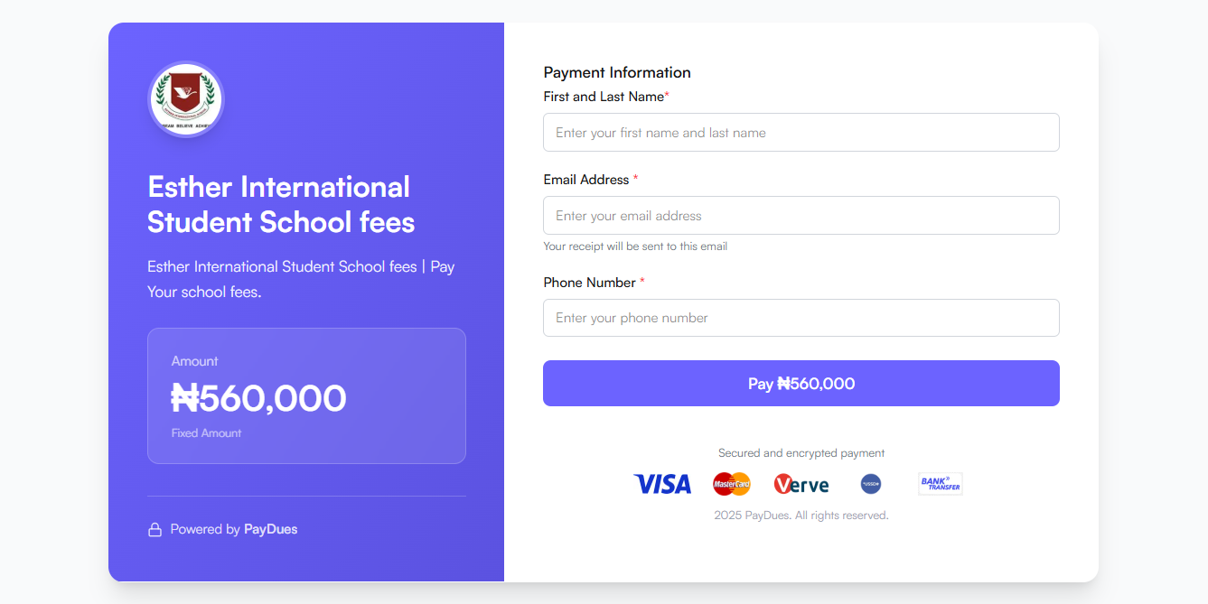Click the ₦560,000 amount figure
Viewport: 1208px width, 604px height.
coord(259,398)
